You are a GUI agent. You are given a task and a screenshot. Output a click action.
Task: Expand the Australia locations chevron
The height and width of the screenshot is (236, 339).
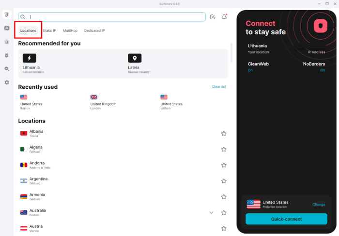(211, 213)
